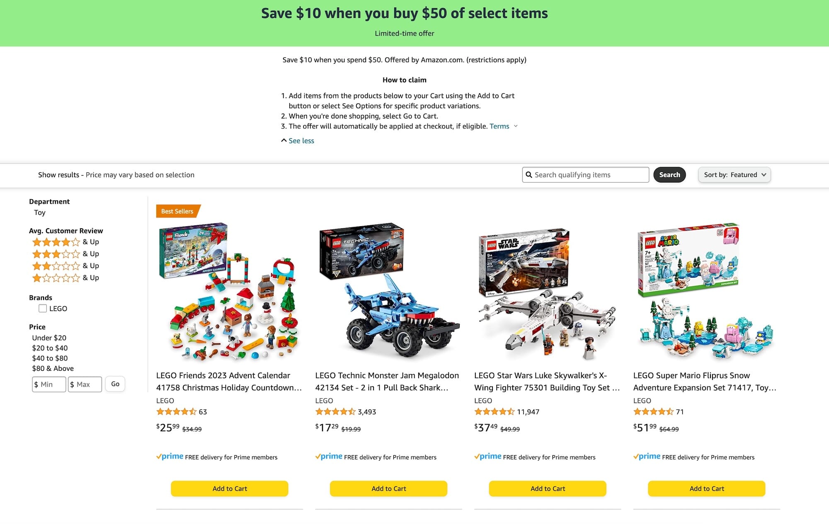Image resolution: width=829 pixels, height=524 pixels.
Task: Click the Best Sellers badge
Action: [177, 211]
